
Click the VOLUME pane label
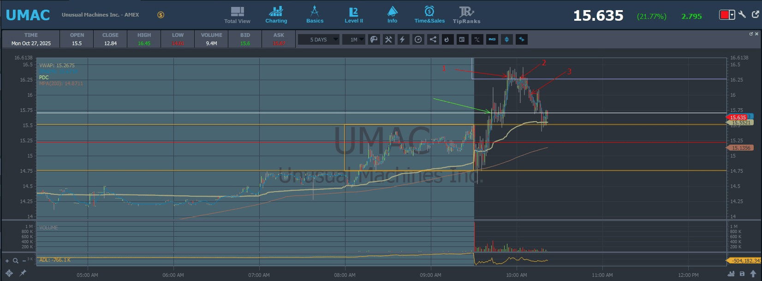tap(48, 228)
